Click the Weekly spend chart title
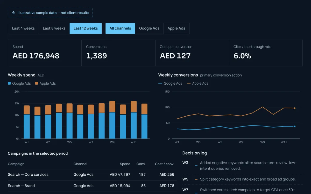311x194 pixels. [x=22, y=75]
